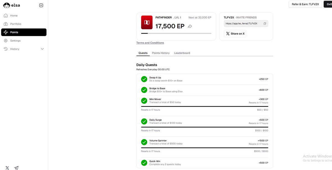Screen dimensions: 332x170
Task: Click the Bridge to Base quest title
Action: 157,88
